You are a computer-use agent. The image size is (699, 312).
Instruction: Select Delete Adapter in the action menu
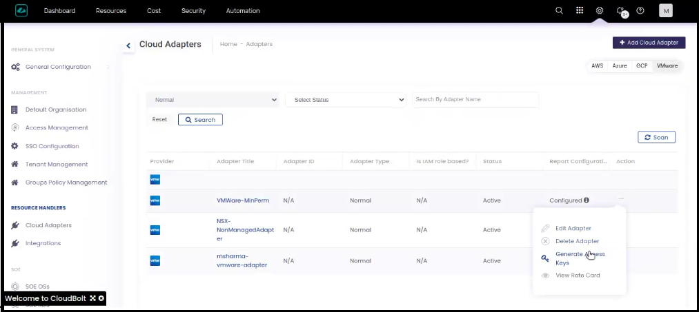tap(577, 241)
